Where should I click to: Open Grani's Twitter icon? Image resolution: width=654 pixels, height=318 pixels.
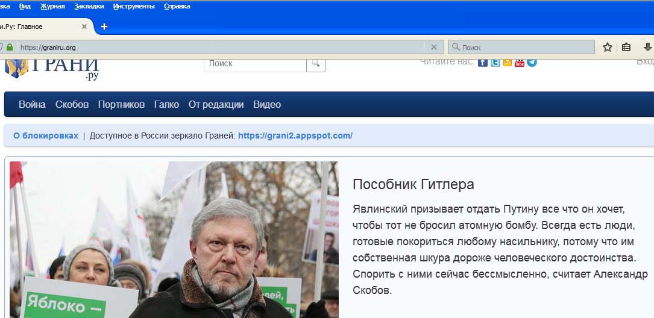(495, 63)
